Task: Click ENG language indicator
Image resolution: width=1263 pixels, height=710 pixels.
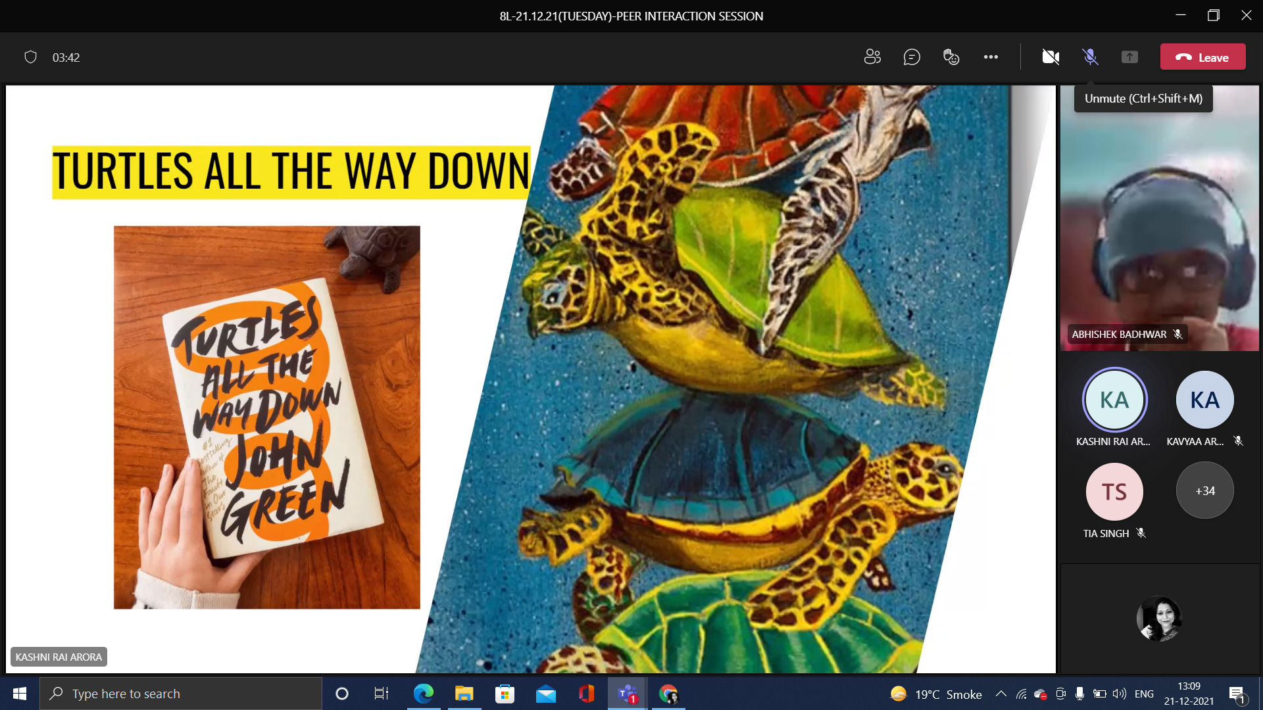Action: pos(1144,694)
